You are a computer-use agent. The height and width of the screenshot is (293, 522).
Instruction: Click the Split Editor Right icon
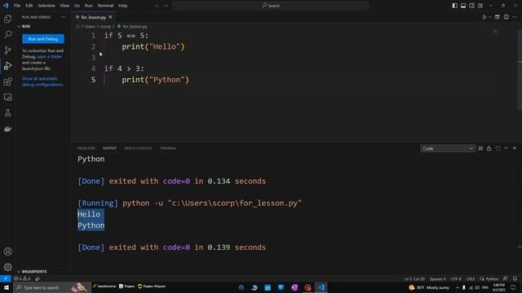tap(506, 17)
